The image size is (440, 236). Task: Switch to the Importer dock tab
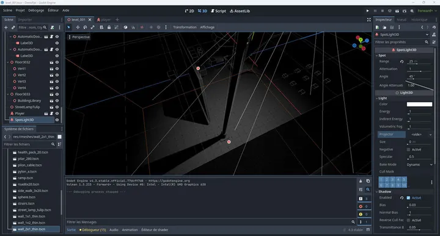[25, 20]
